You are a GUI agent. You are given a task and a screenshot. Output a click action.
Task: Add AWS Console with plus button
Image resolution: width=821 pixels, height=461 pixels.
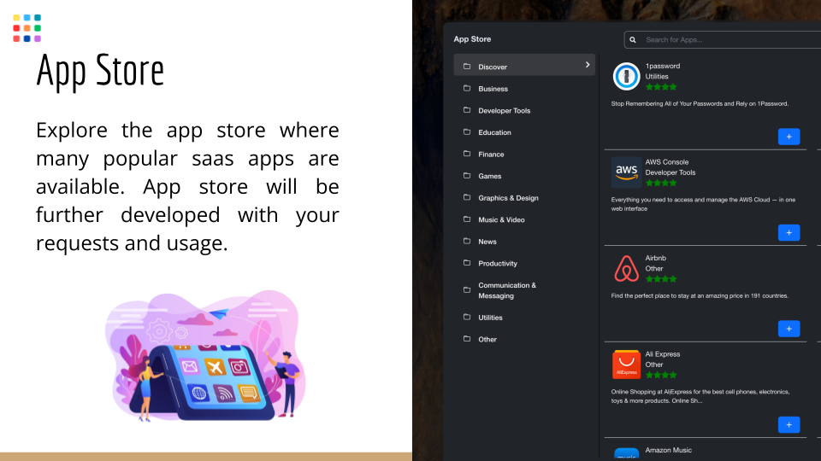click(789, 232)
